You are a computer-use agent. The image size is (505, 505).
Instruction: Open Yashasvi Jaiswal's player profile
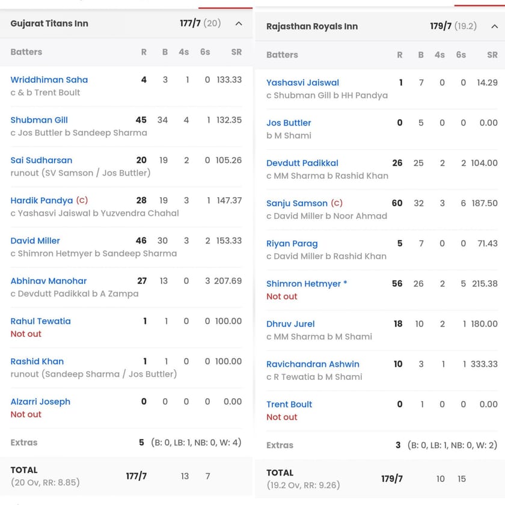coord(302,82)
